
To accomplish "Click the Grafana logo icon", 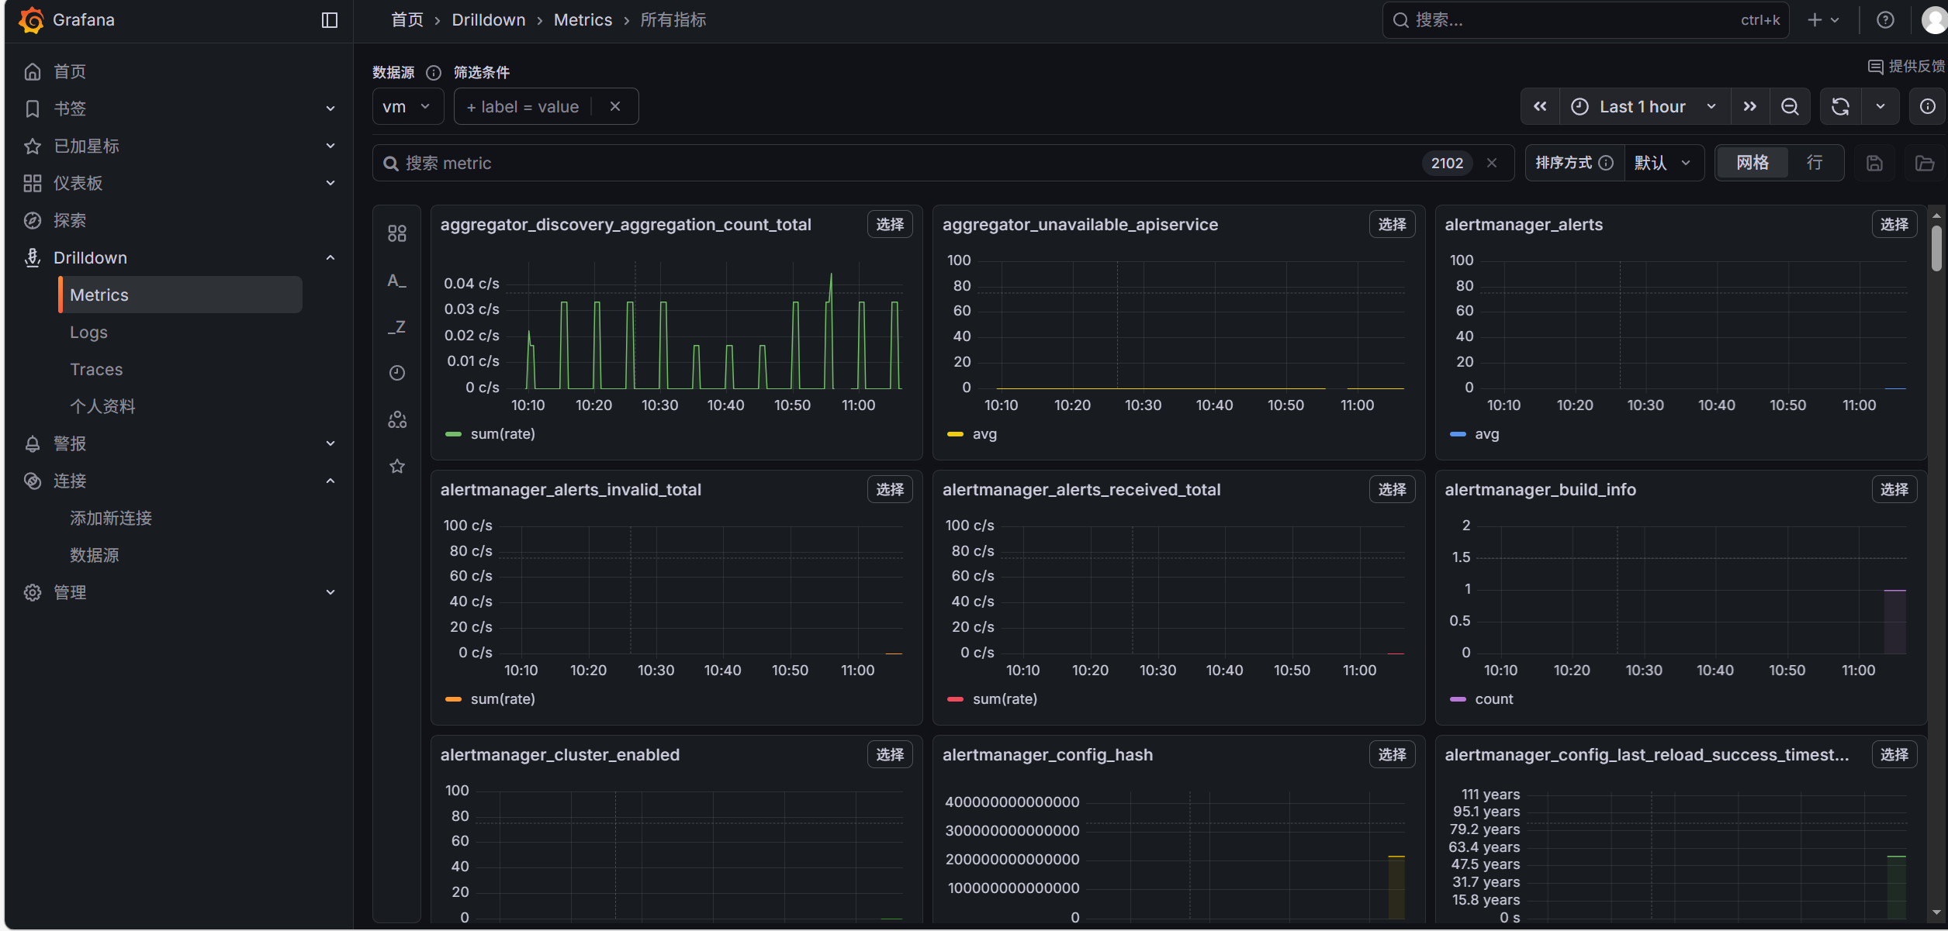I will pos(32,20).
